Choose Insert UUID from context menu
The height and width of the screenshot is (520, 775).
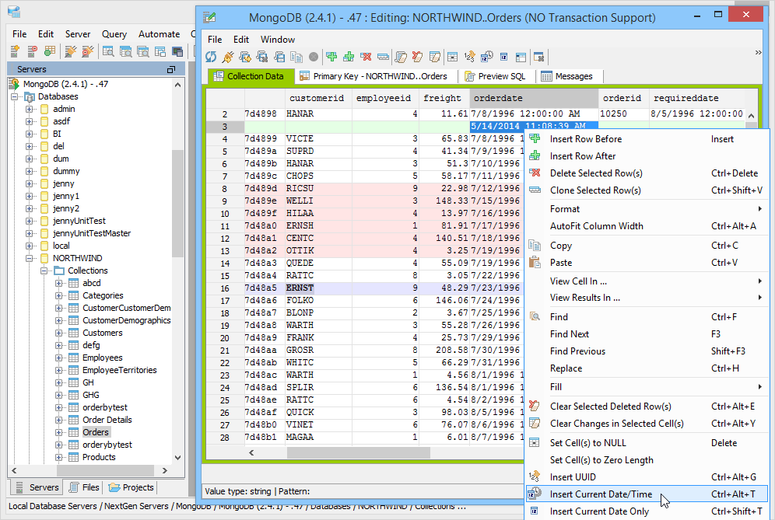click(647, 477)
